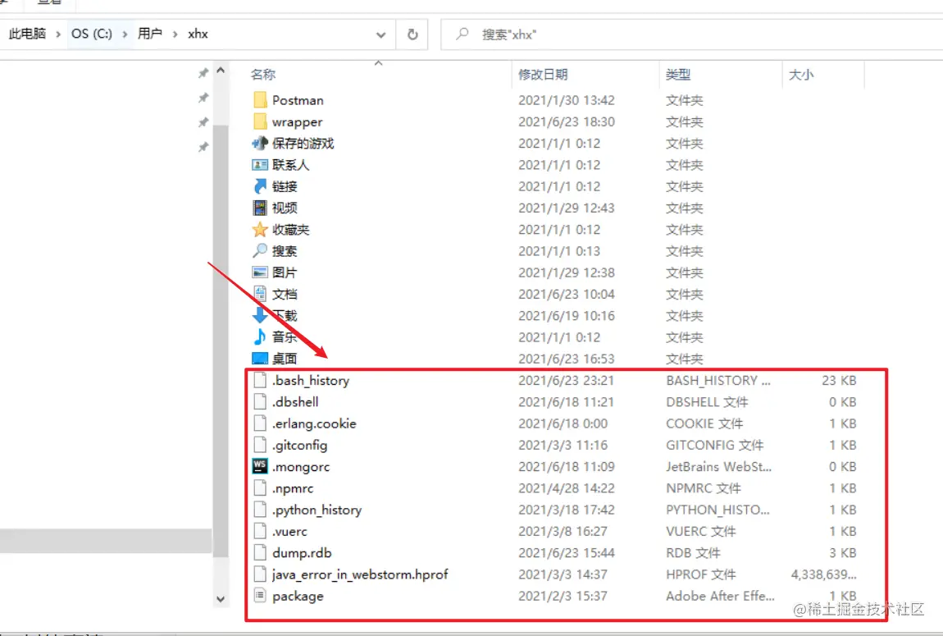Click the 搜索"xhx" search box
Screen dimensions: 943x636
pyautogui.click(x=691, y=34)
